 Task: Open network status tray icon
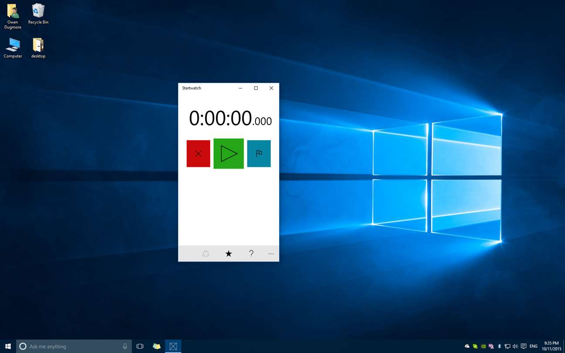click(x=507, y=346)
